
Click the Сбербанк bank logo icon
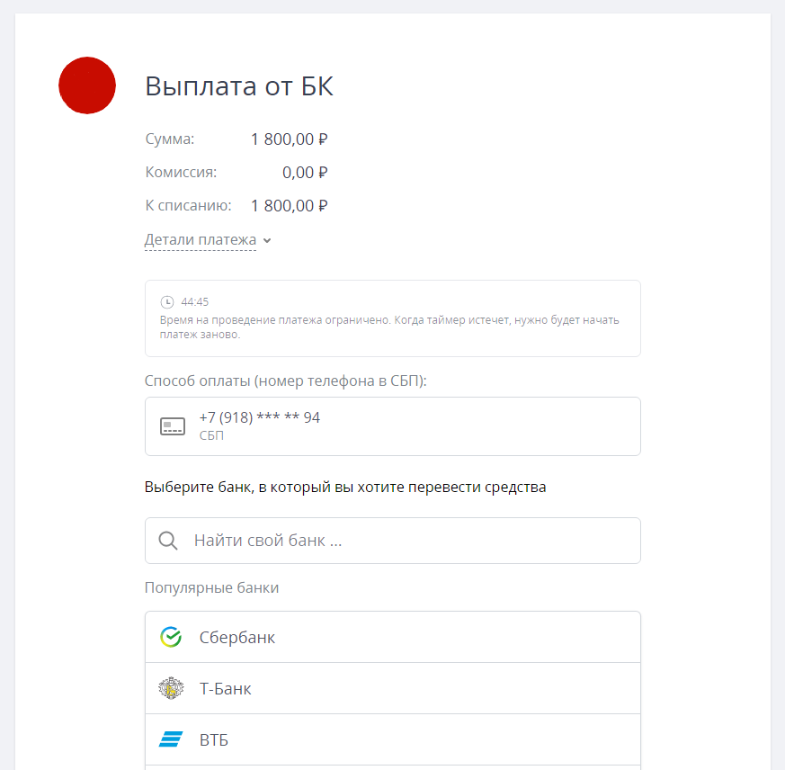pyautogui.click(x=173, y=637)
